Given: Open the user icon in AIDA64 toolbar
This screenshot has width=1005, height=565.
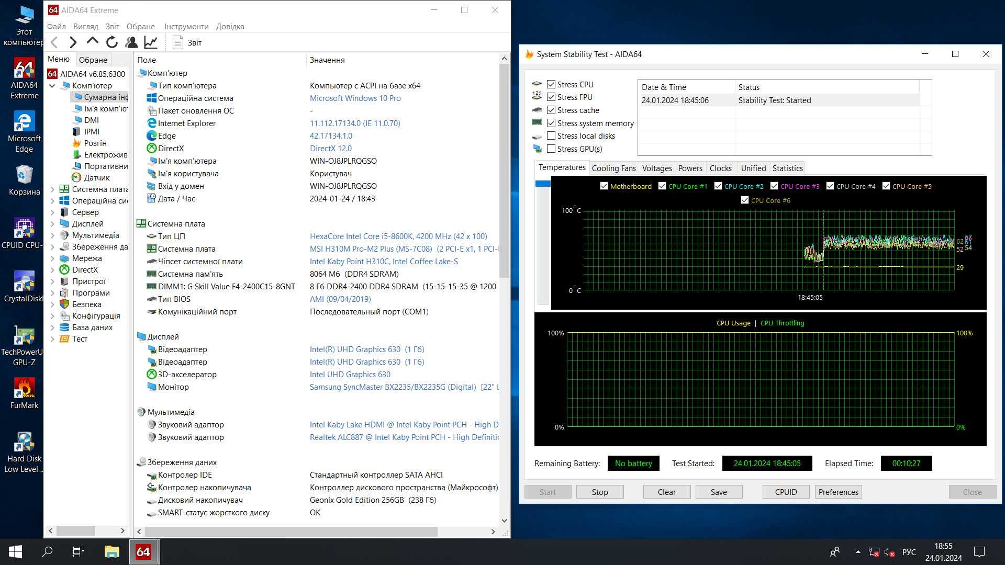Looking at the screenshot, I should tap(131, 42).
